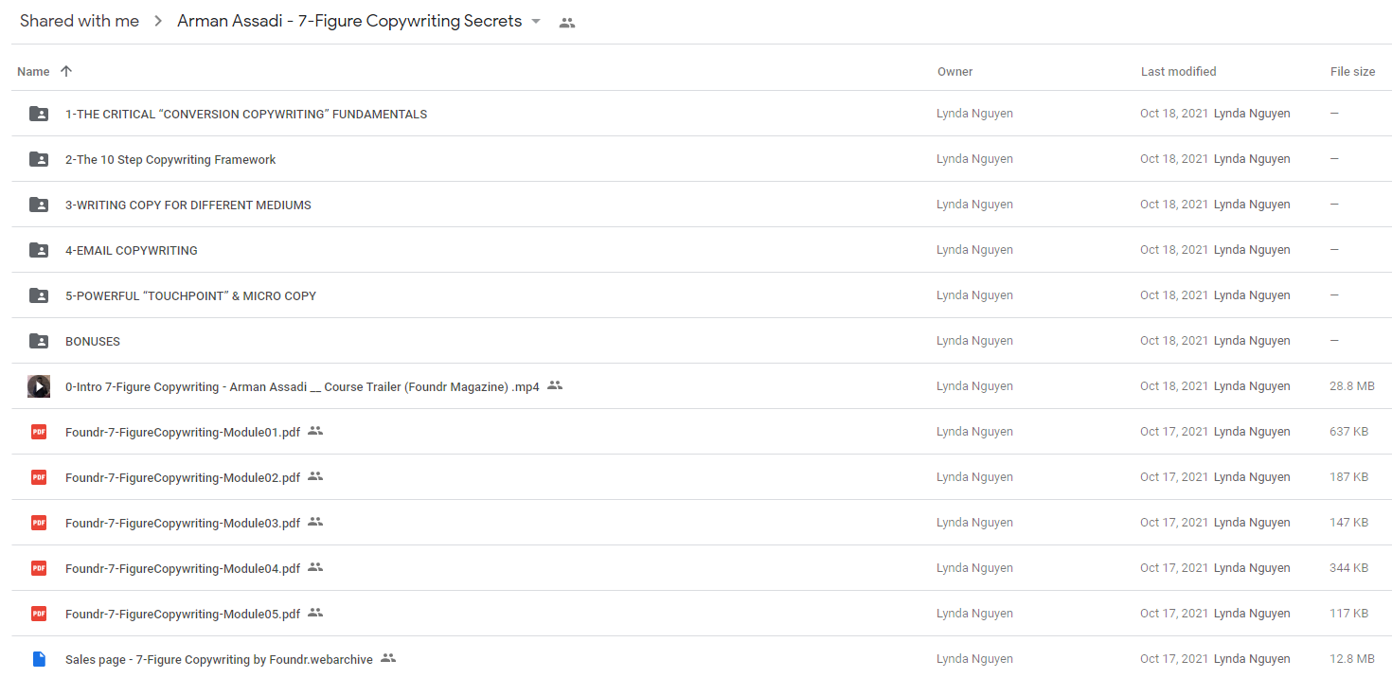
Task: Click shared icon after Module04.pdf name
Action: point(315,567)
